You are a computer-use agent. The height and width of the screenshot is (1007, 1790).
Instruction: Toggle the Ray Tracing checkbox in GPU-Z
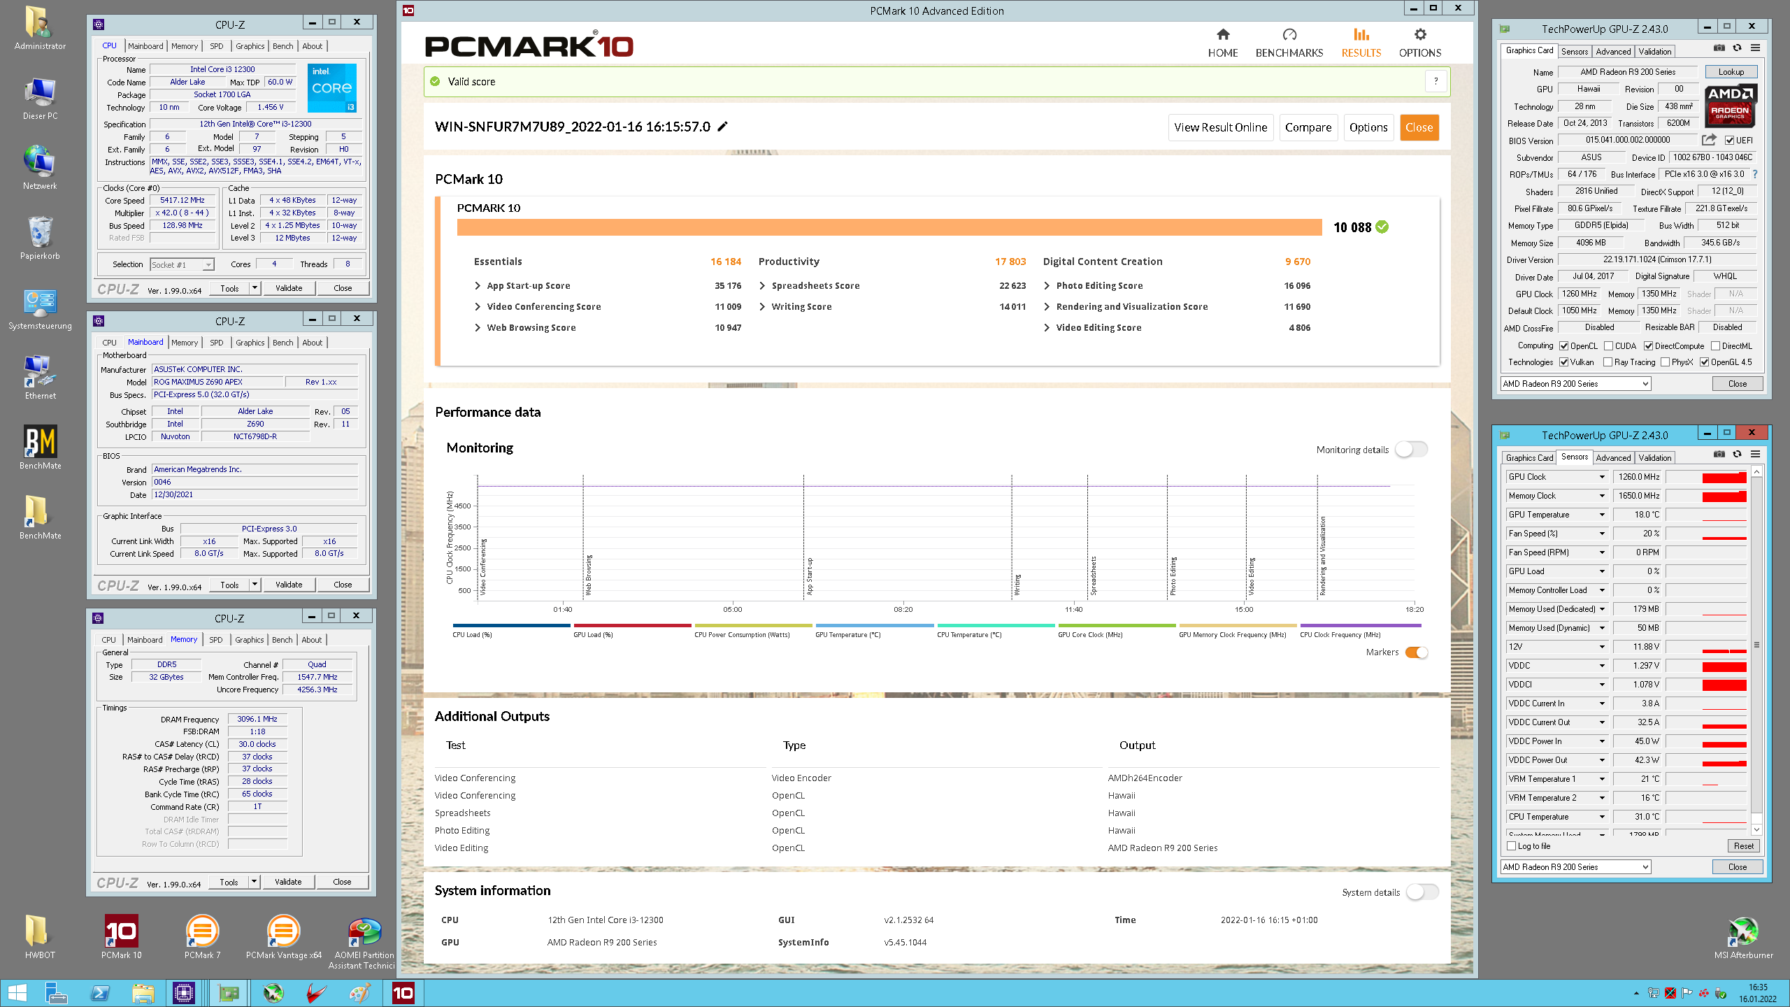1608,362
